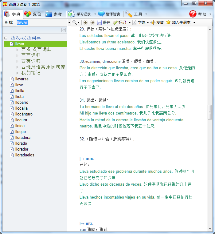Click document icon beside lloradera
215x234 pixels.
[12, 137]
